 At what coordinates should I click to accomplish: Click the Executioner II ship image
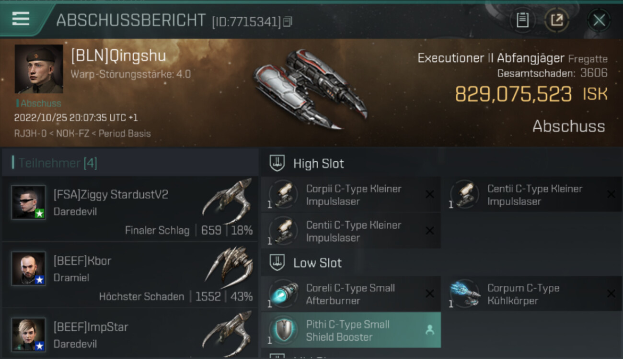(310, 90)
